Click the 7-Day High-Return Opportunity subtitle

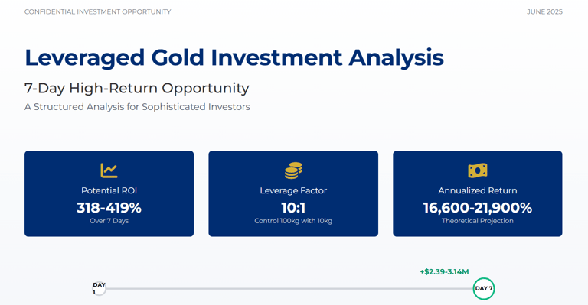click(x=136, y=89)
